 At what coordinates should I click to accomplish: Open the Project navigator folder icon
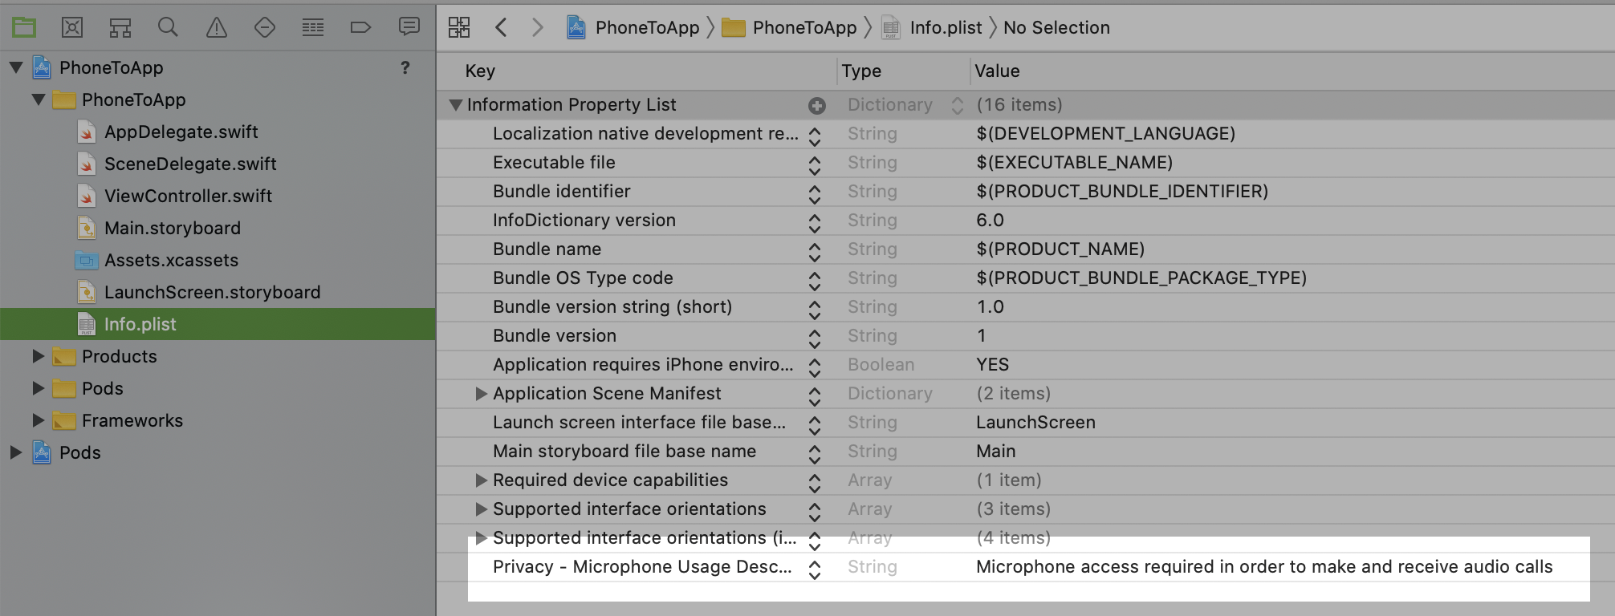pos(24,28)
